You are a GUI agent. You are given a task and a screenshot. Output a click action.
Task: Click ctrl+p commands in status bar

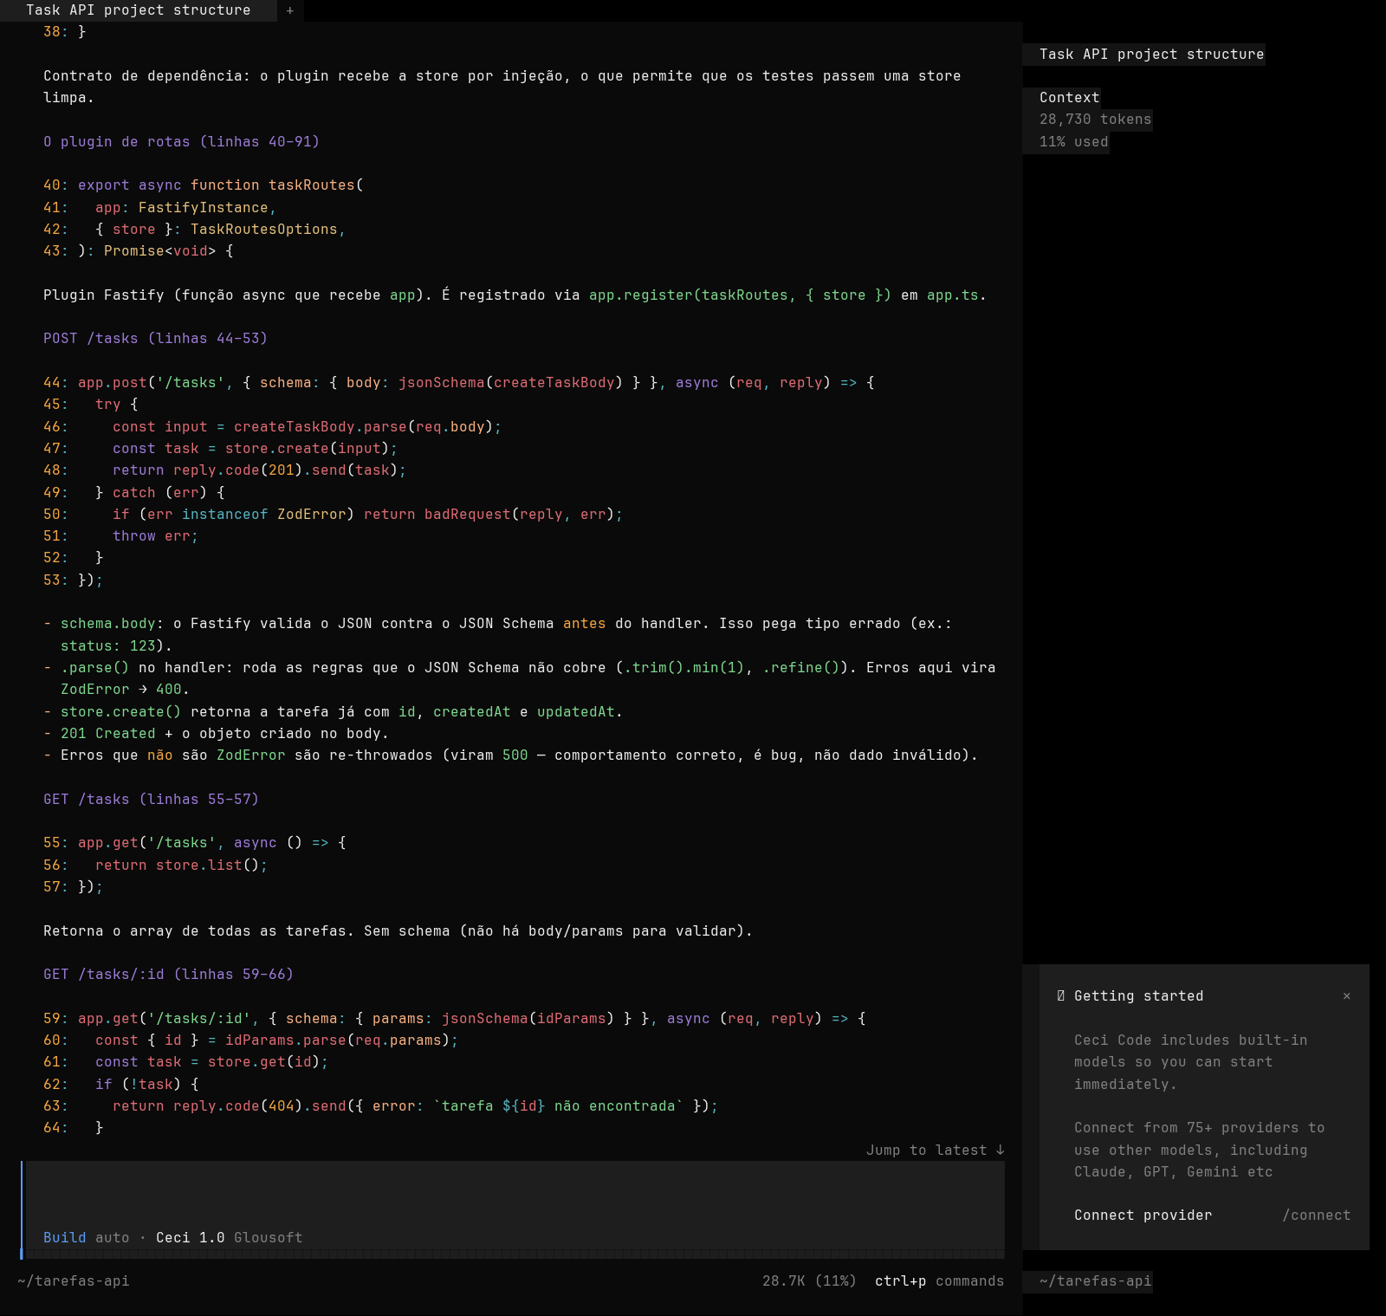939,1281
